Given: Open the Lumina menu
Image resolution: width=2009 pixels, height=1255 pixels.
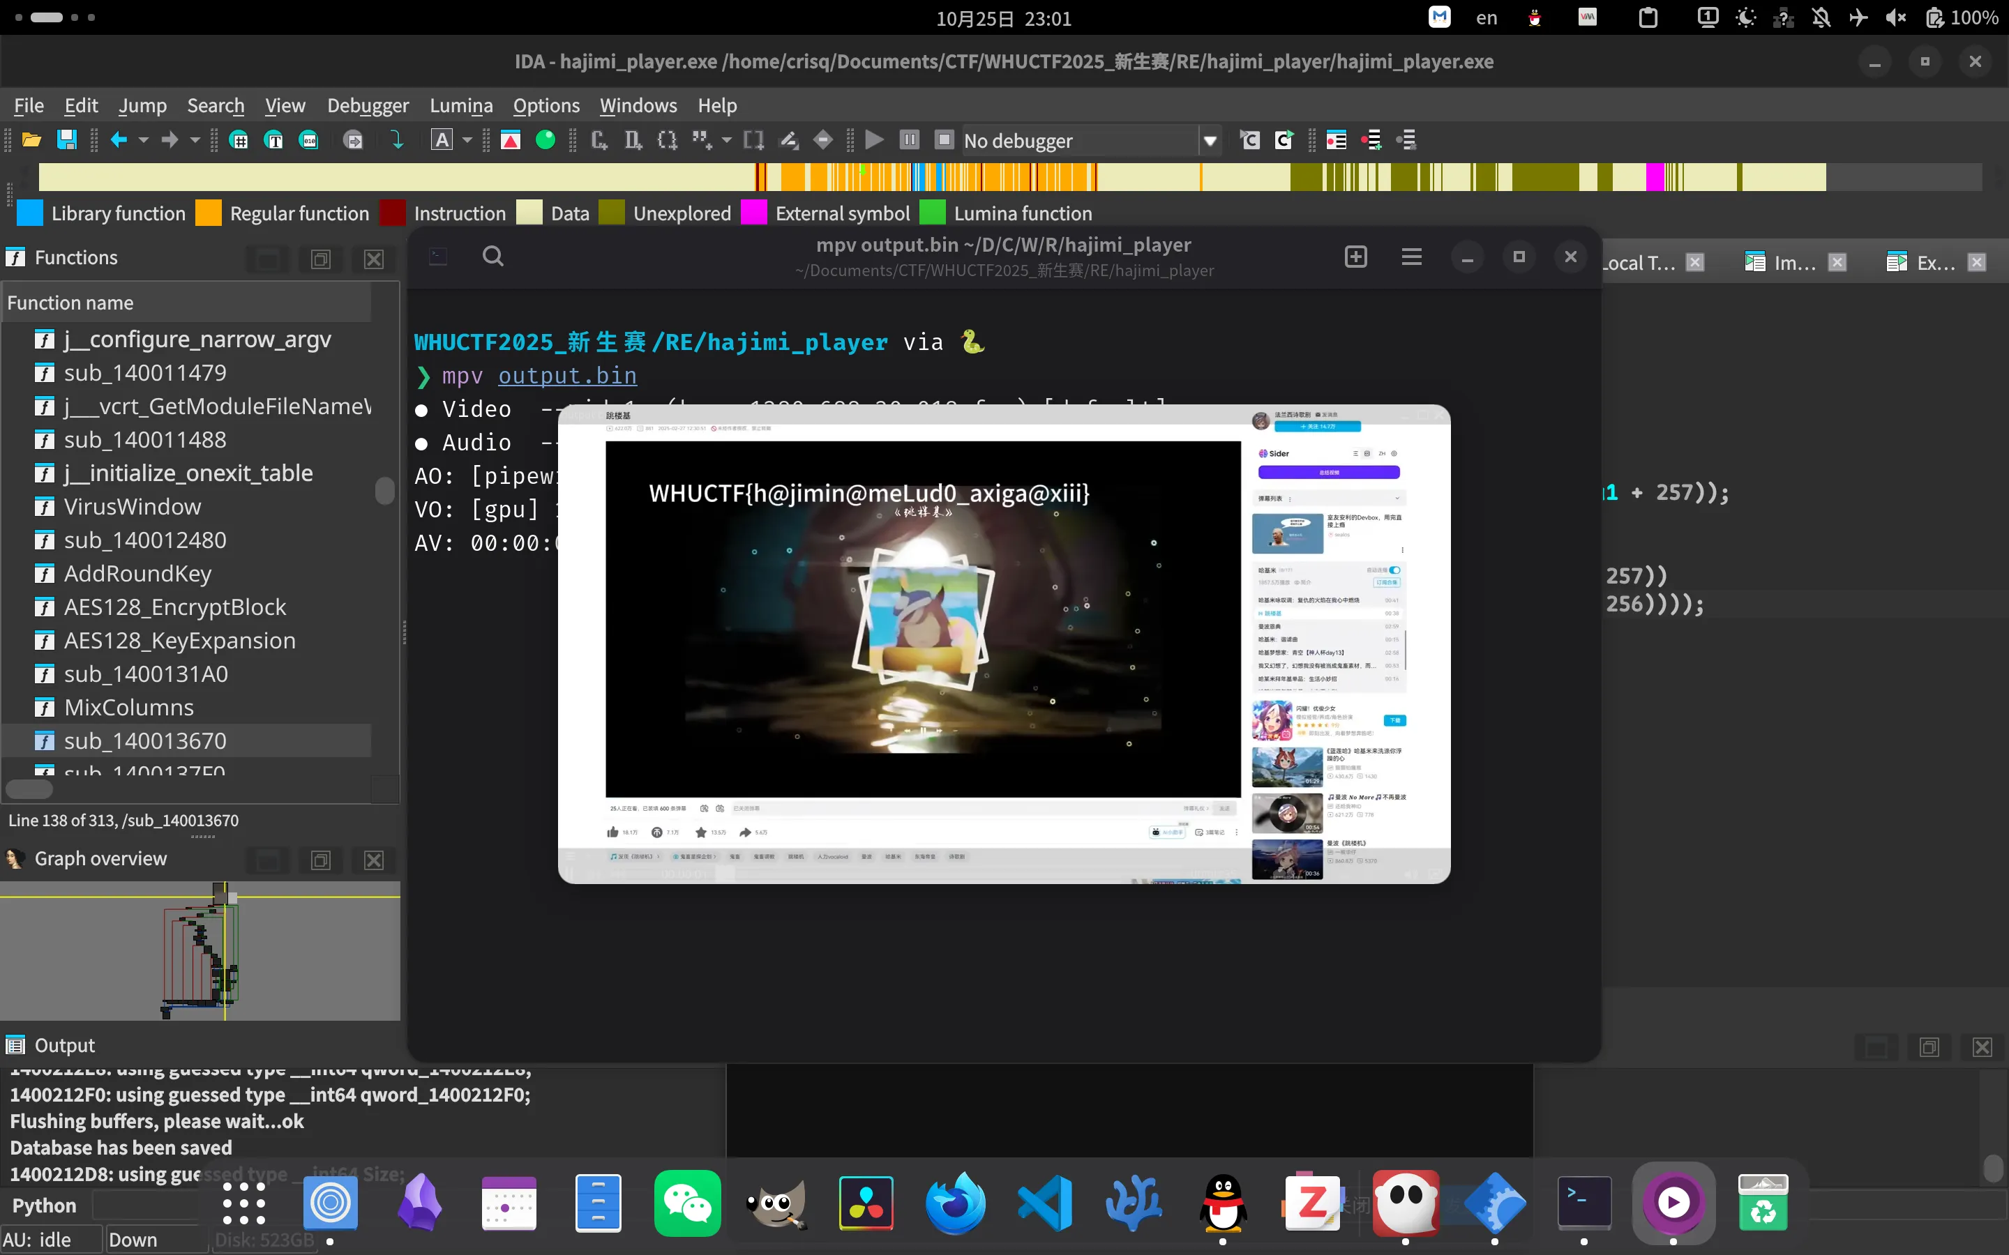Looking at the screenshot, I should tap(460, 105).
